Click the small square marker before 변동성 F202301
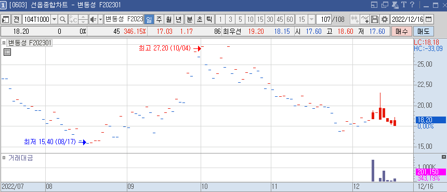This screenshot has width=447, height=192. click(4, 43)
